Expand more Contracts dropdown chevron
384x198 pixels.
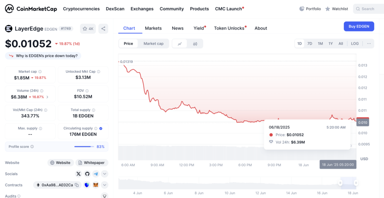(x=105, y=185)
